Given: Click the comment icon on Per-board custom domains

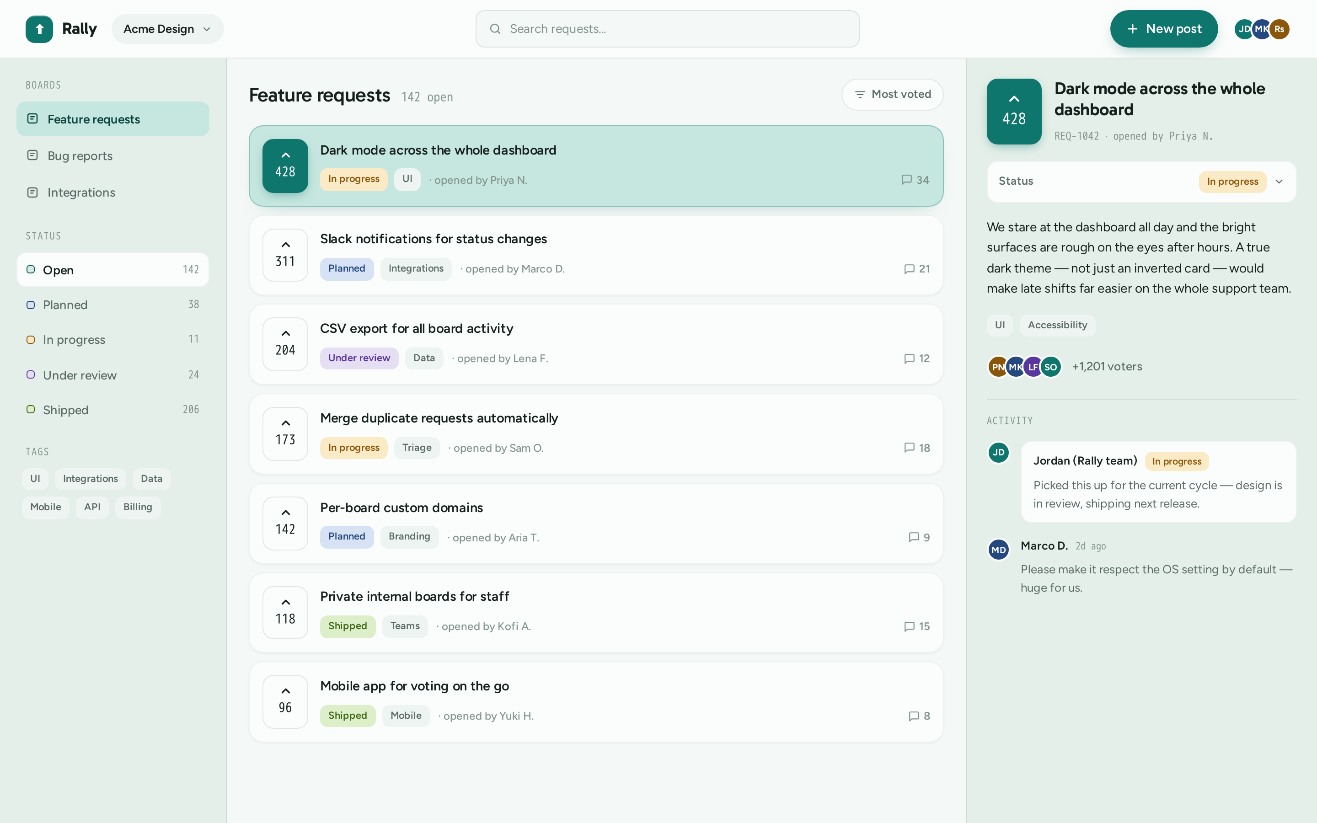Looking at the screenshot, I should 914,537.
